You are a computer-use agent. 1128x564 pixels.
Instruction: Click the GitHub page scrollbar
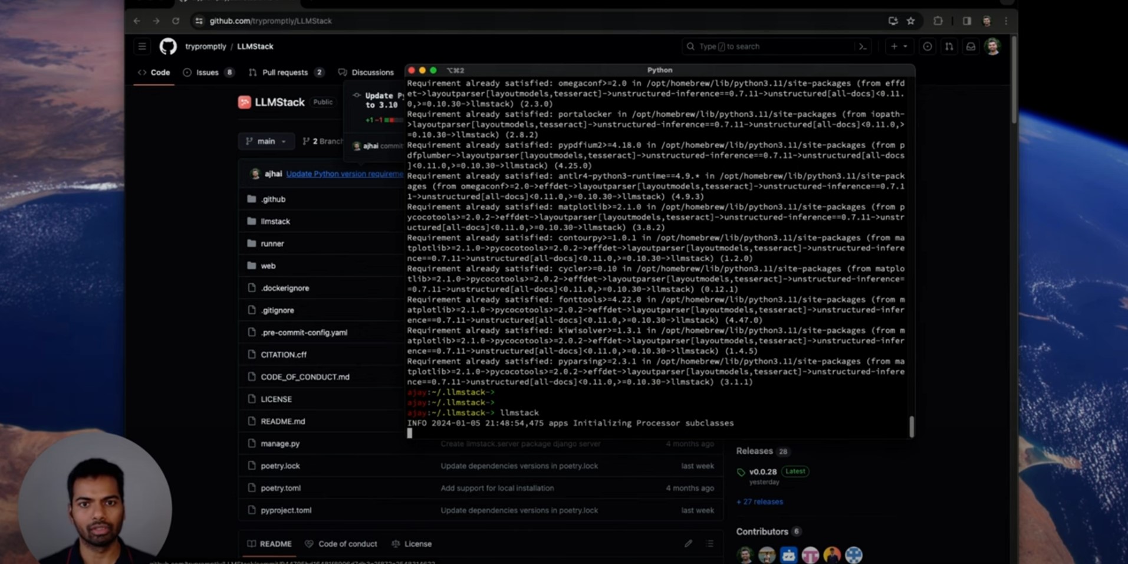click(x=1014, y=80)
